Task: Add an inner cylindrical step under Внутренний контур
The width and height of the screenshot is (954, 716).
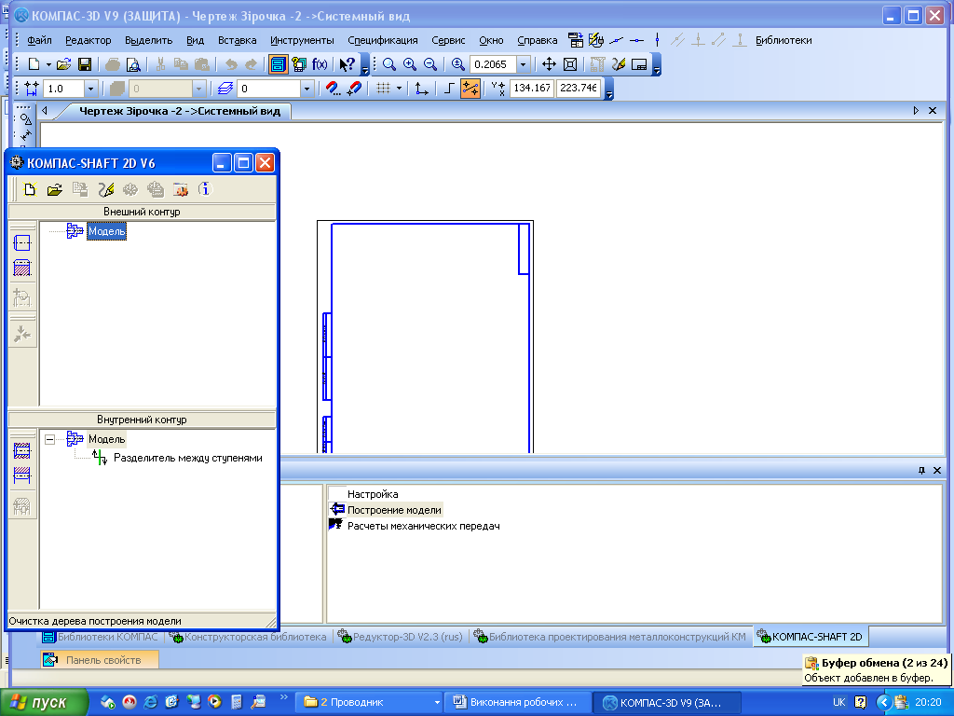Action: (22, 451)
